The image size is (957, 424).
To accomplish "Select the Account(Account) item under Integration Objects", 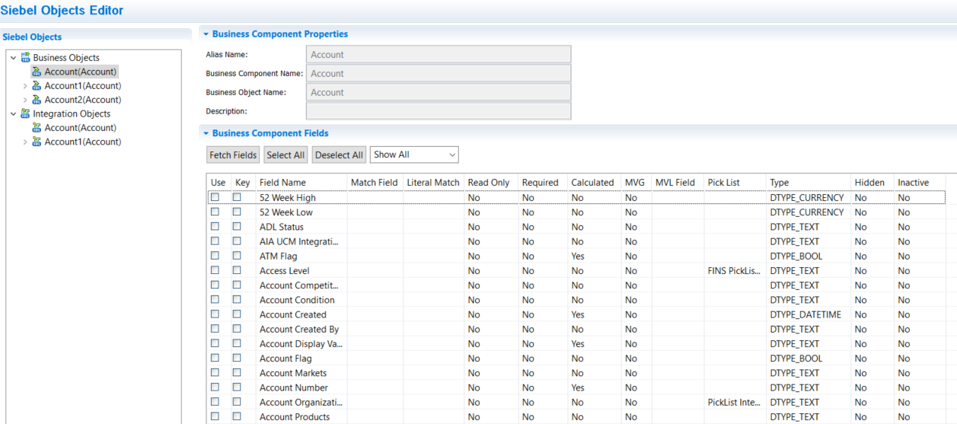I will click(80, 128).
